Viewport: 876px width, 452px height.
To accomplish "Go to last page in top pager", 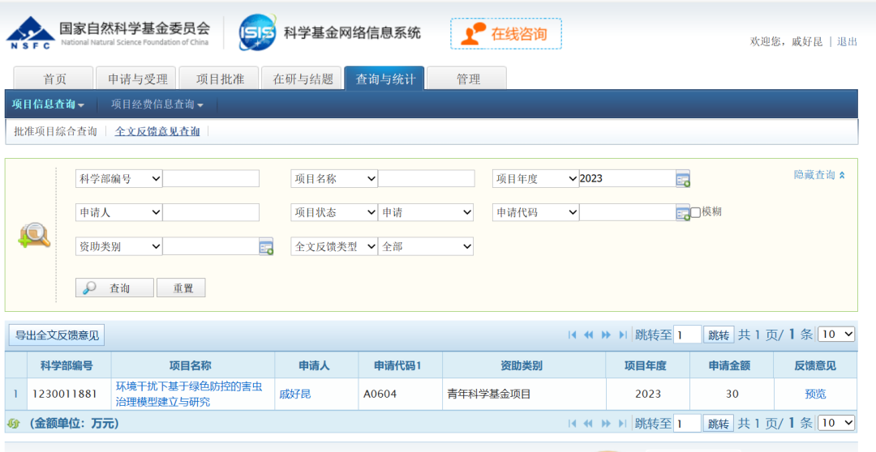I will click(x=623, y=335).
